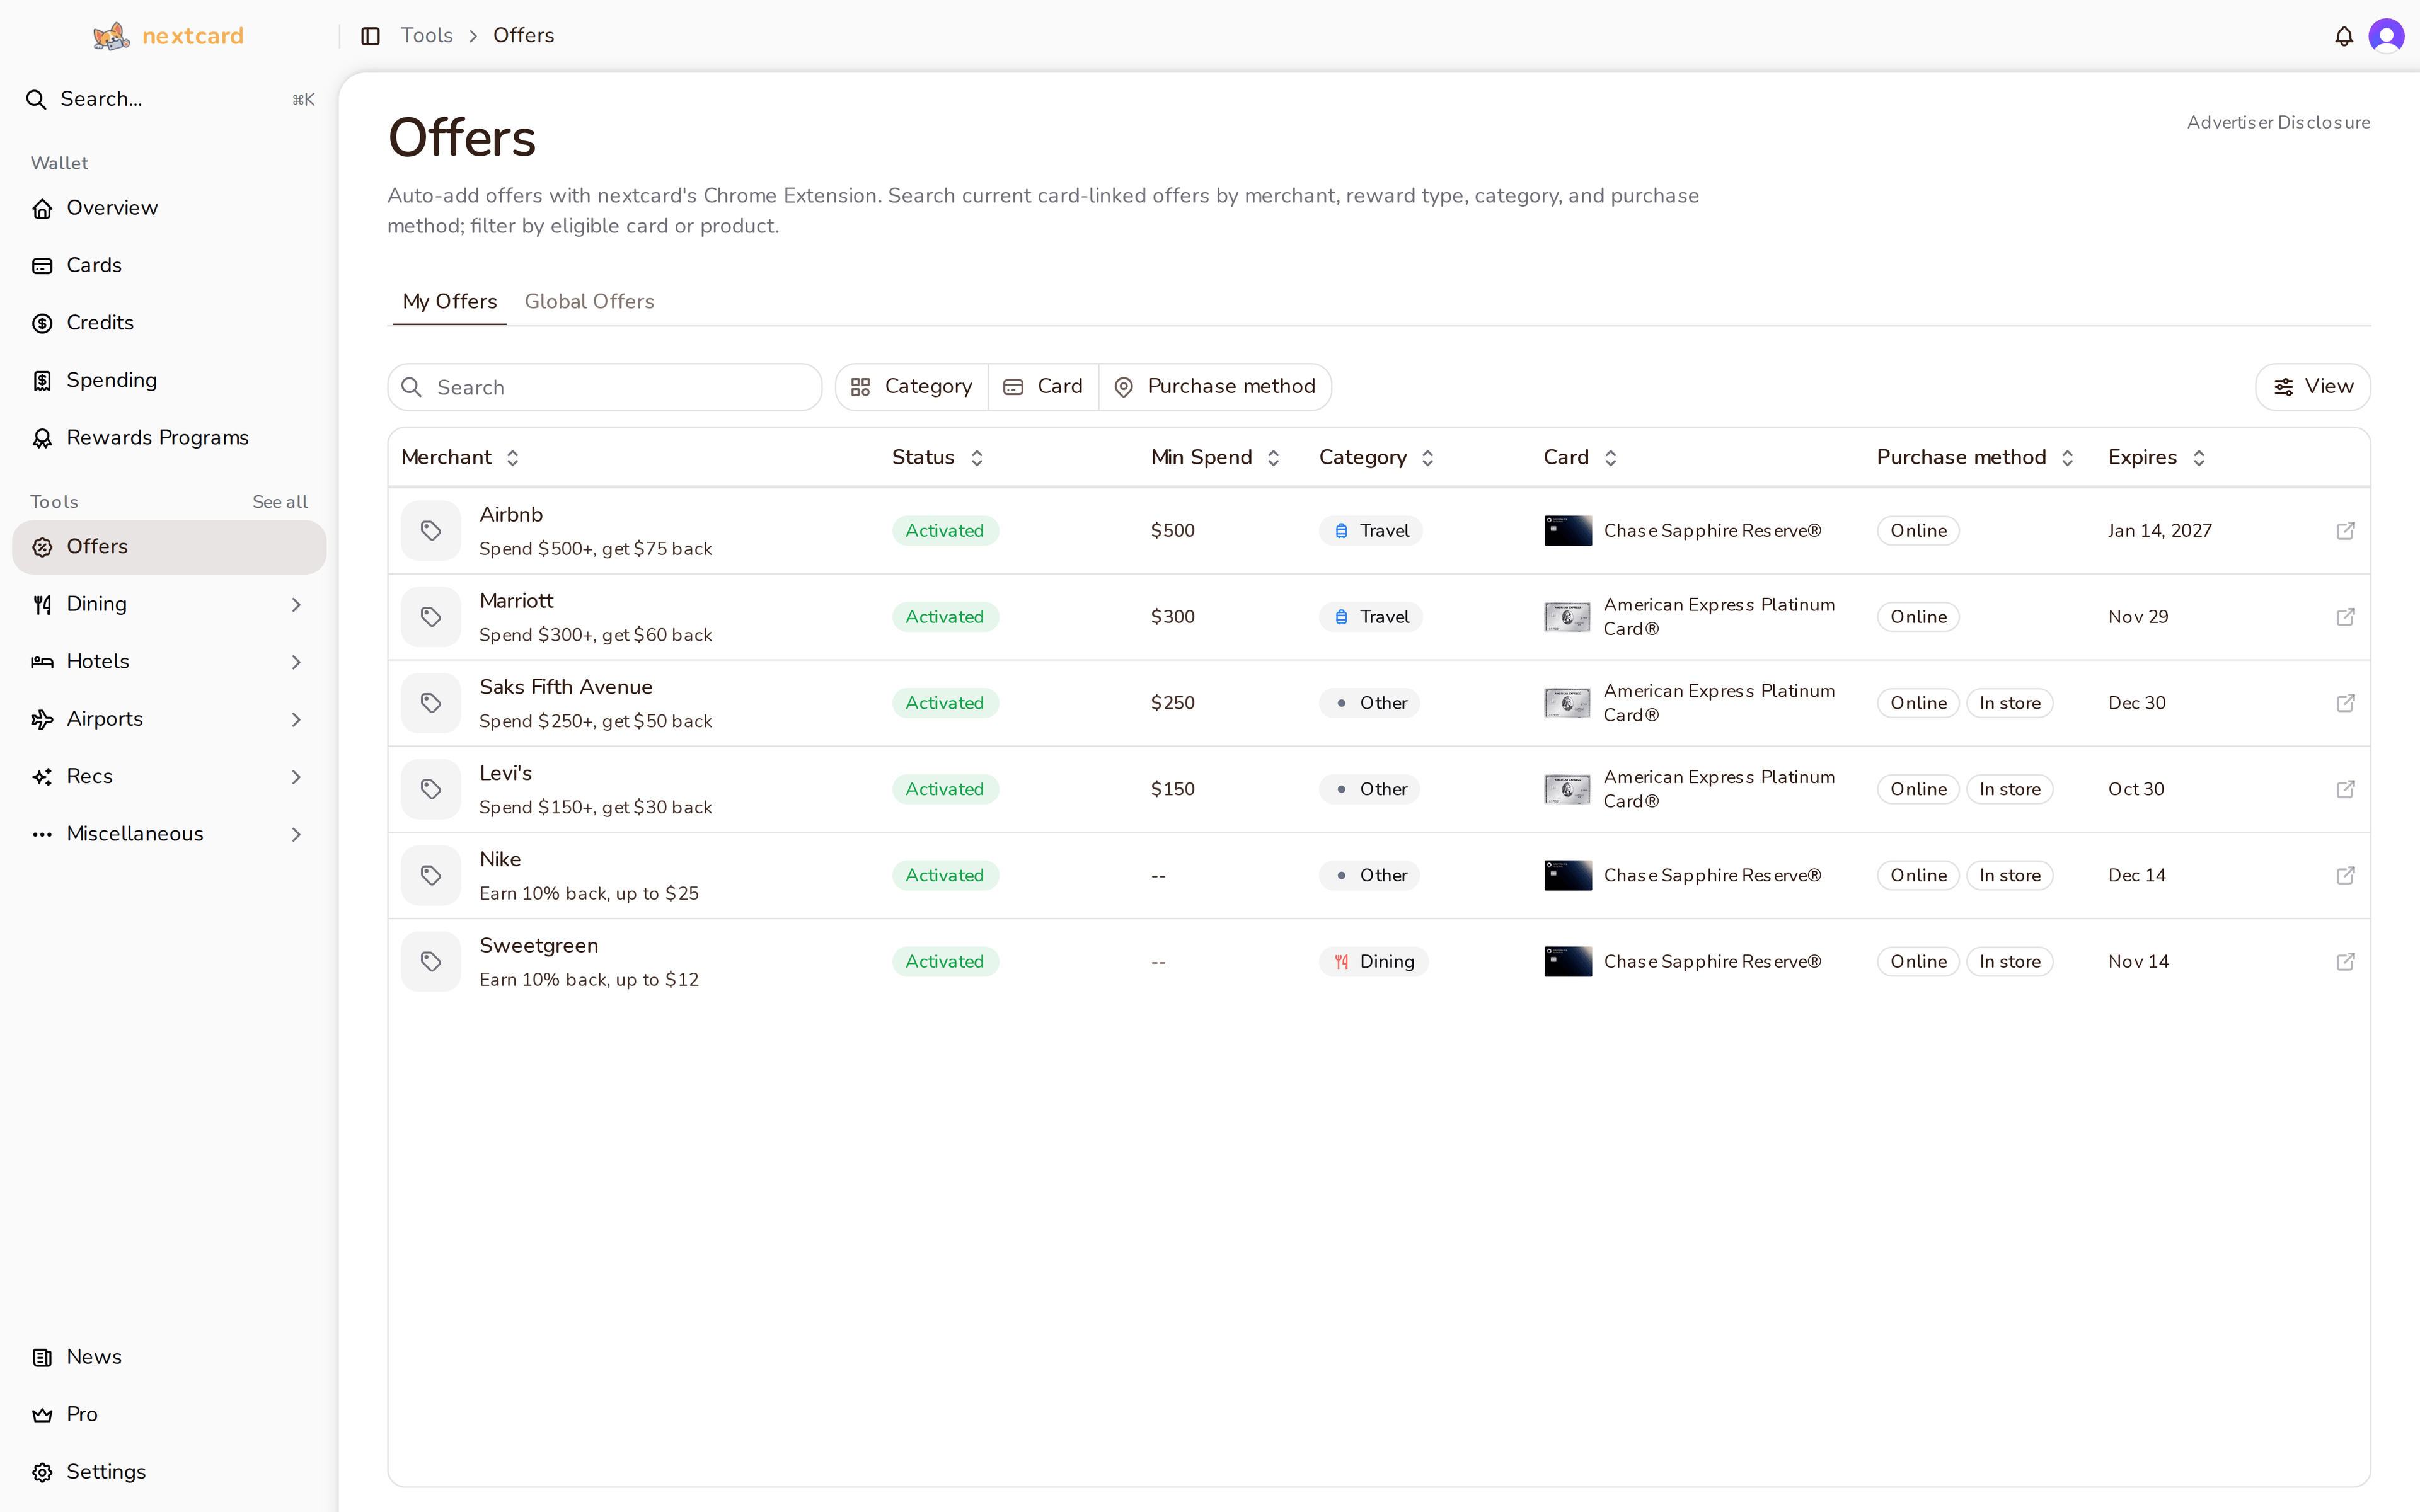The height and width of the screenshot is (1512, 2420).
Task: Open the Pro page
Action: coord(169,1414)
